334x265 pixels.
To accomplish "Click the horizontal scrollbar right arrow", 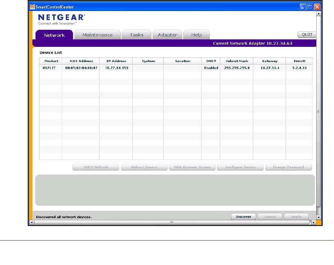I will [x=314, y=222].
